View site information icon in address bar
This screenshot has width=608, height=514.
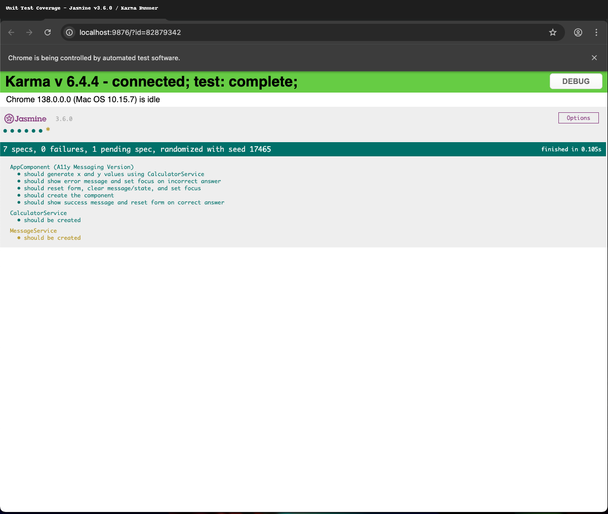69,32
